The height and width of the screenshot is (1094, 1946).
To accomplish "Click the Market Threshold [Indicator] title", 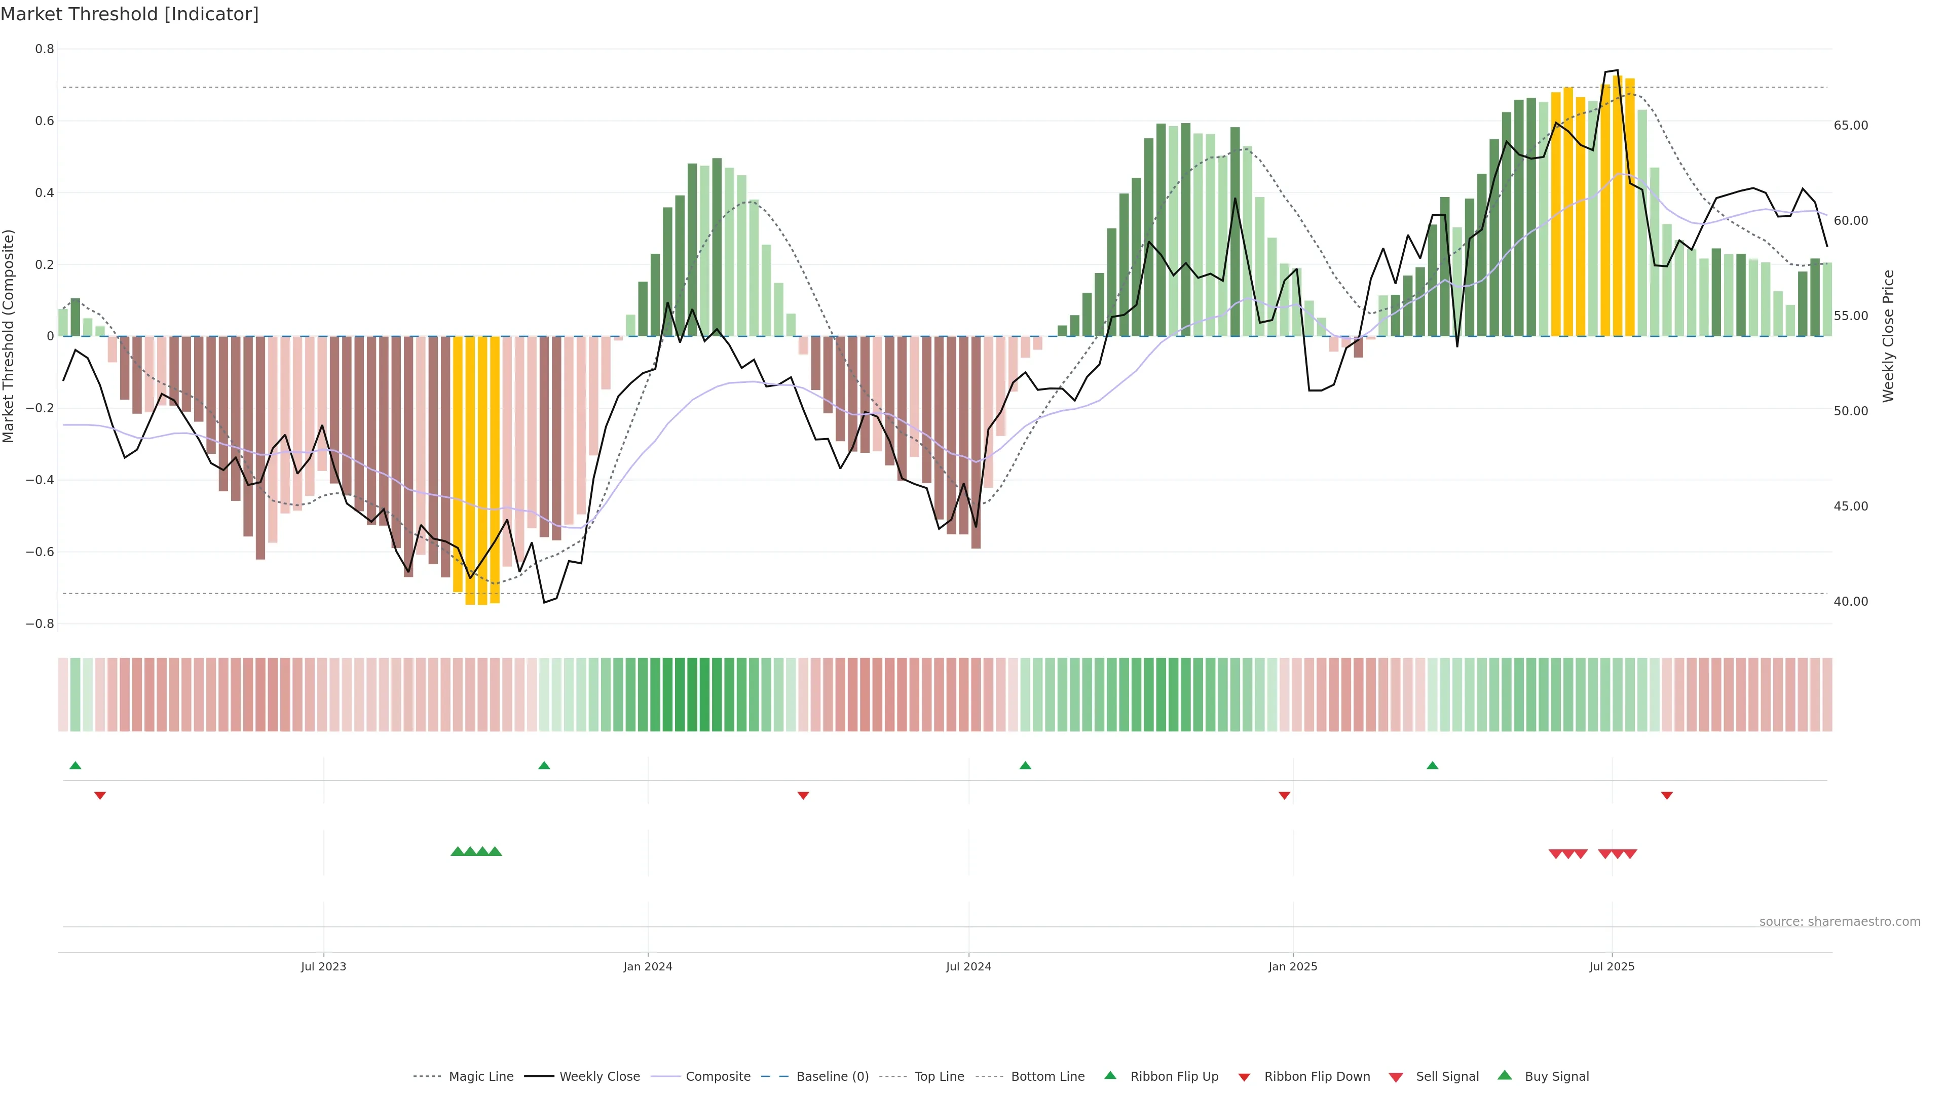I will [130, 14].
